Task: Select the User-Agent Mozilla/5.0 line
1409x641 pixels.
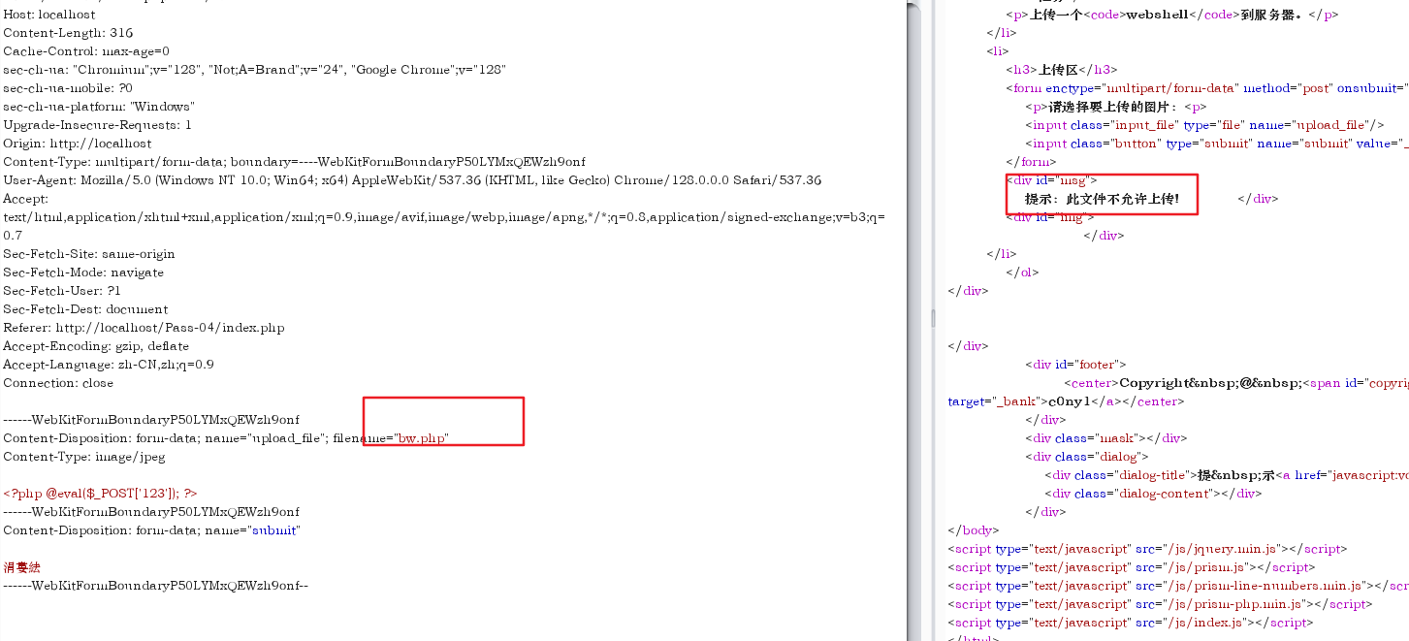Action: tap(412, 180)
